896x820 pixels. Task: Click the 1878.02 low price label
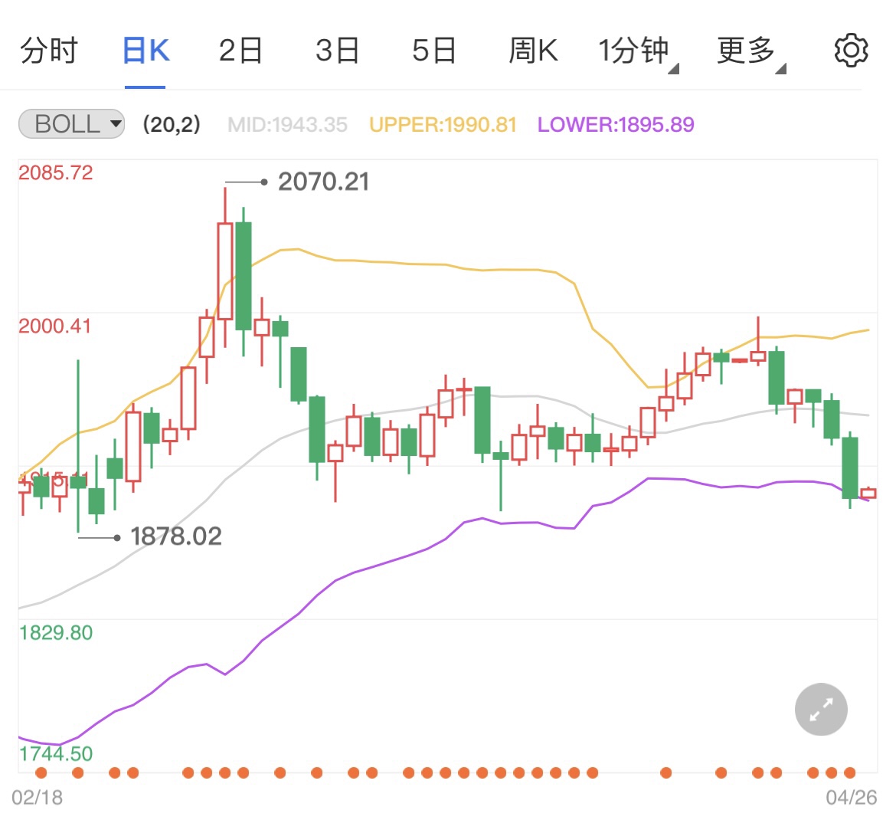(176, 536)
